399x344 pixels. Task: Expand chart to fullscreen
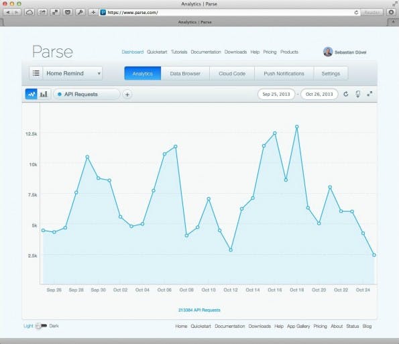tap(369, 94)
